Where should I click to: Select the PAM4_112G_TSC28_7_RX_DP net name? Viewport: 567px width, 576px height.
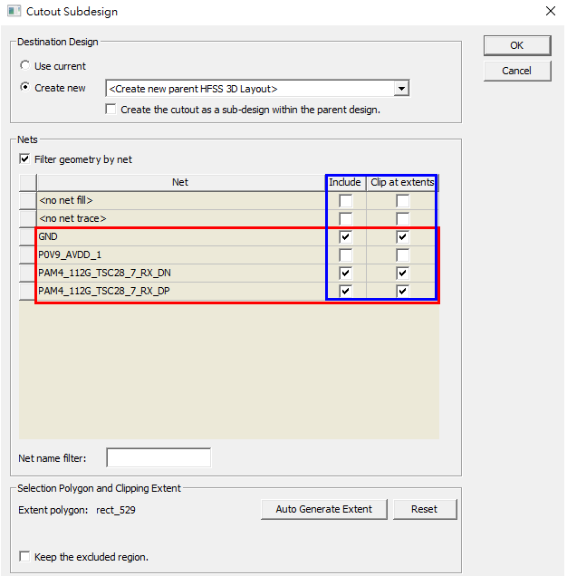180,291
